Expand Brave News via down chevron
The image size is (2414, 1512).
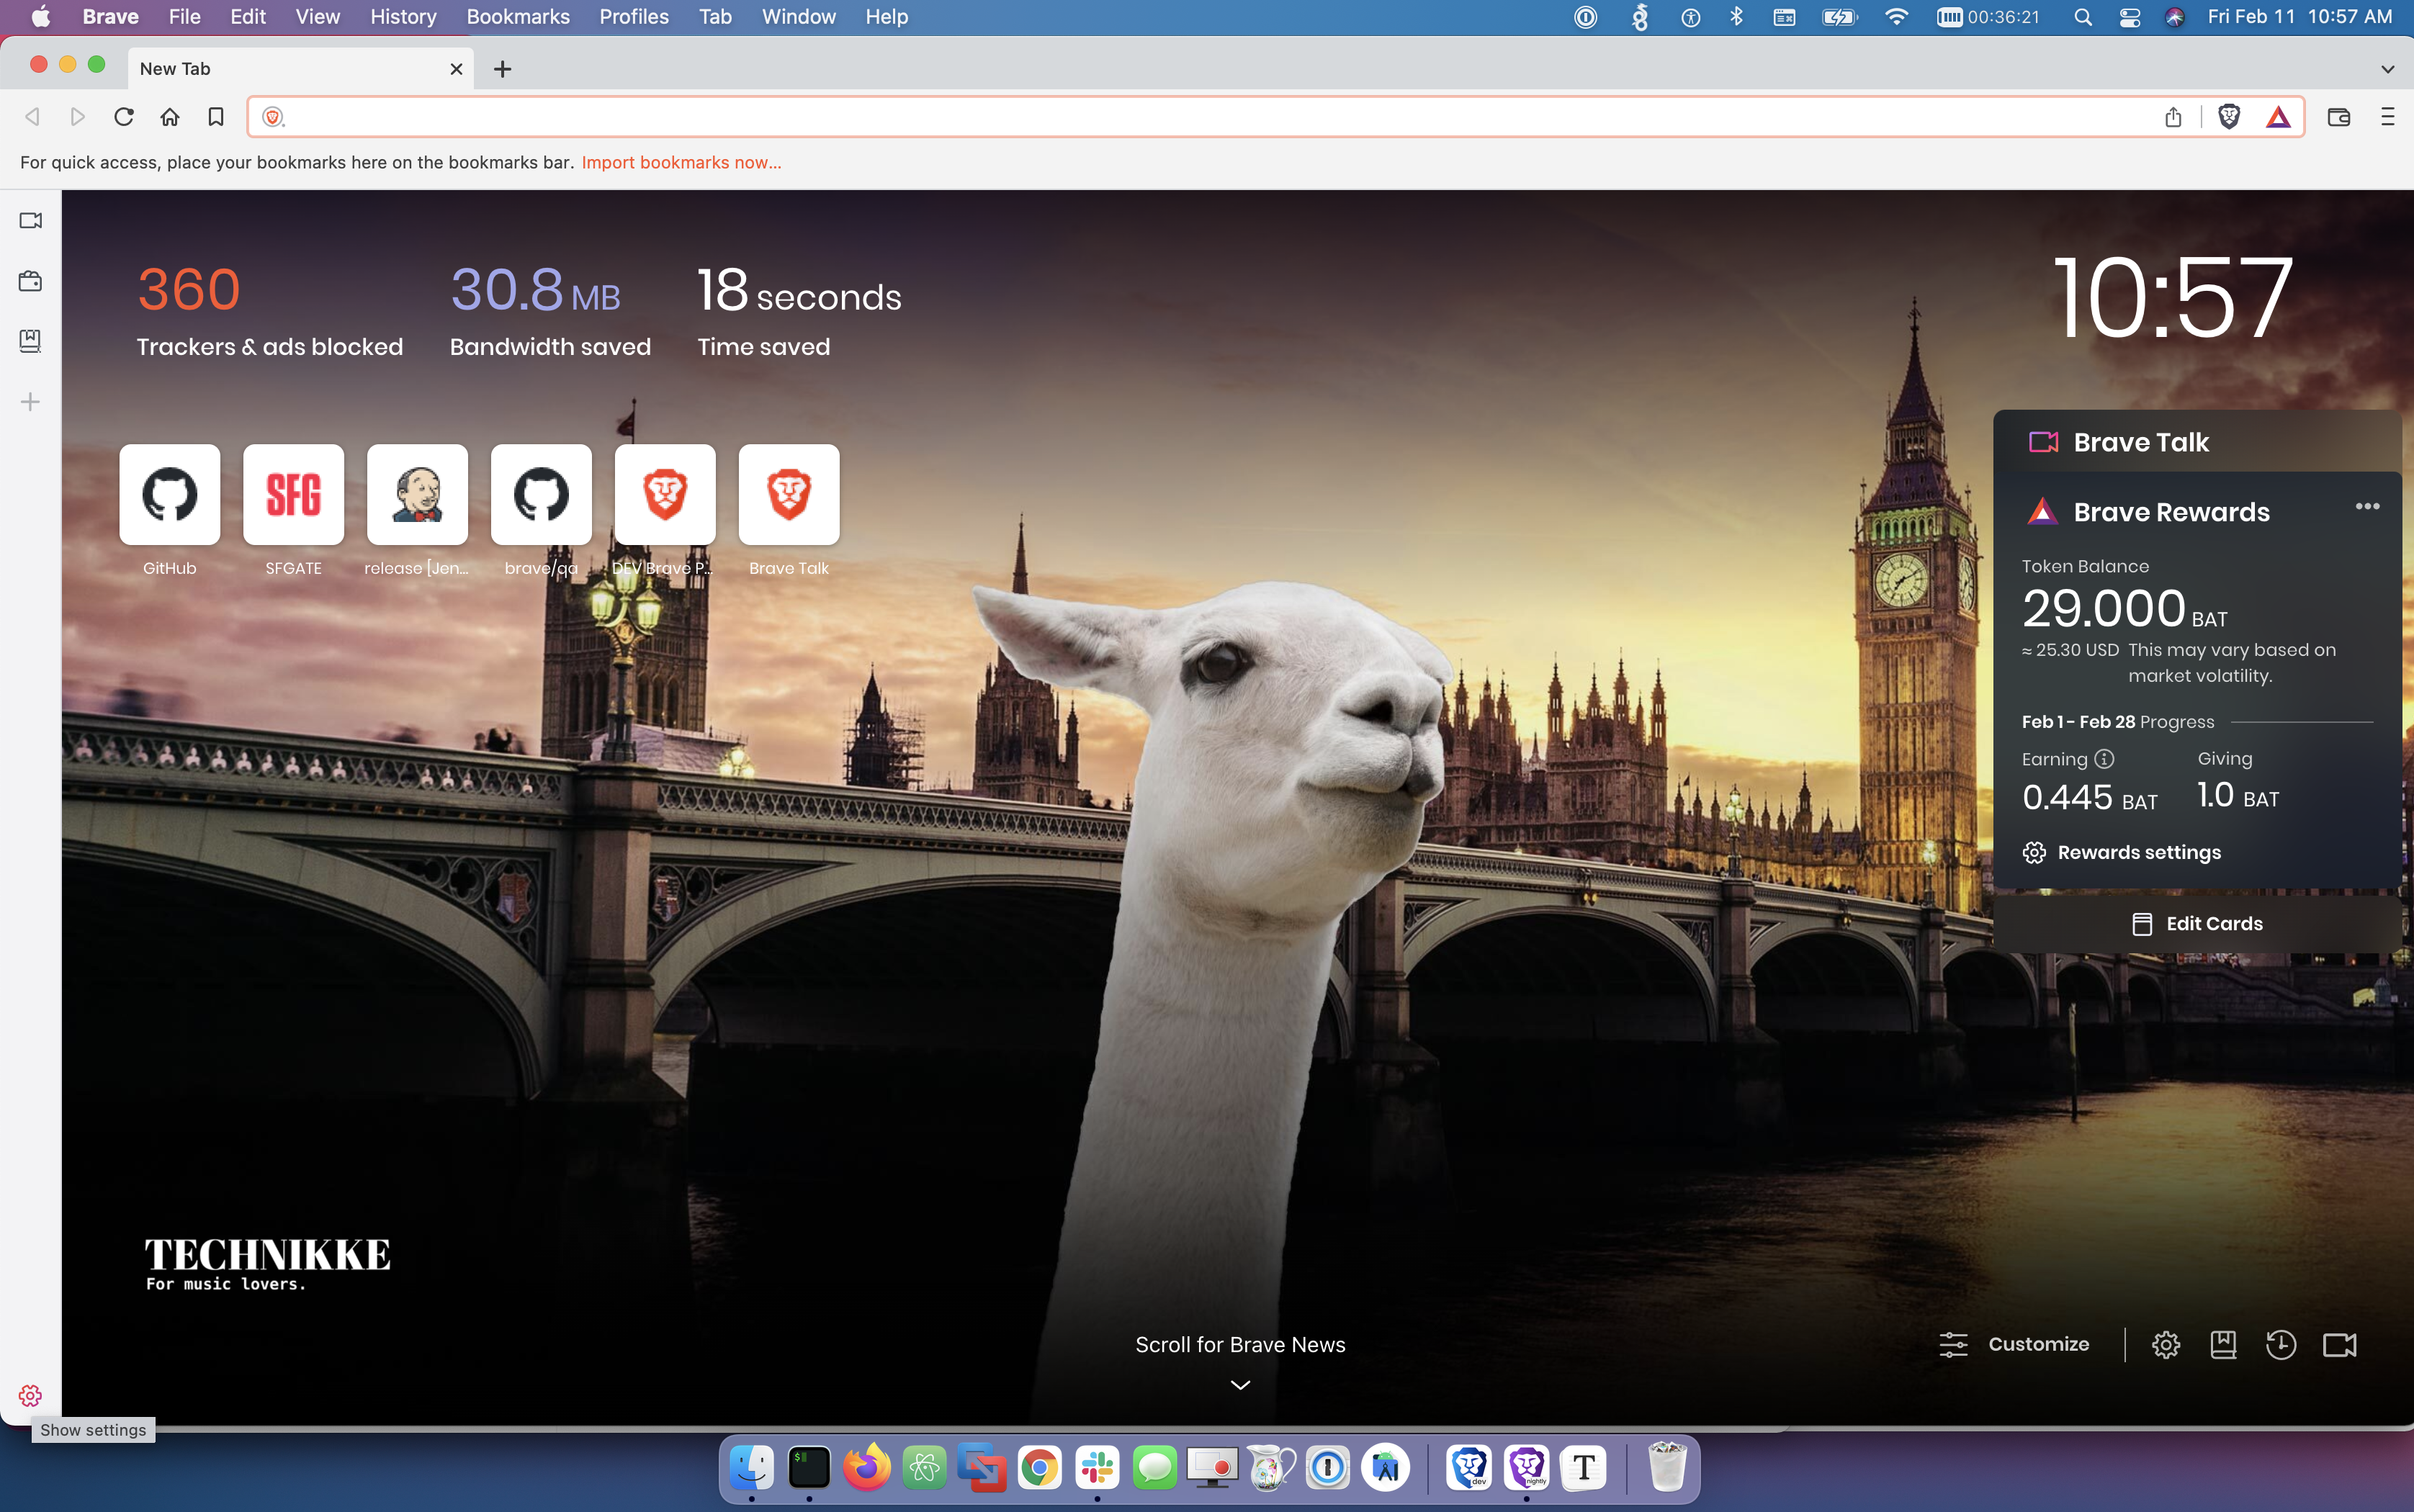point(1240,1385)
